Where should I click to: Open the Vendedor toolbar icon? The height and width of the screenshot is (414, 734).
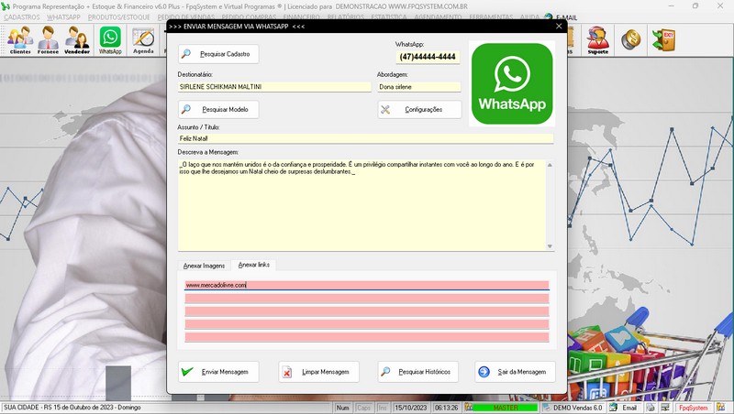77,40
